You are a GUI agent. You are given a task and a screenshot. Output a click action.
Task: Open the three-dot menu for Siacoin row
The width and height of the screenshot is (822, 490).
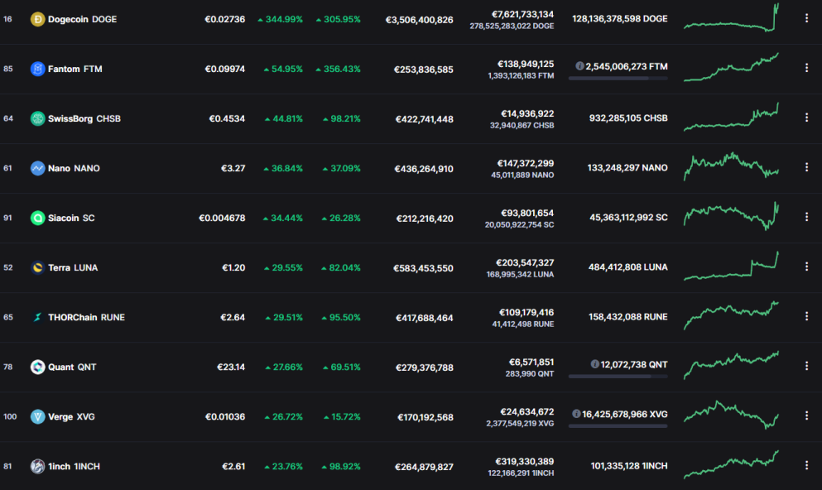point(806,217)
